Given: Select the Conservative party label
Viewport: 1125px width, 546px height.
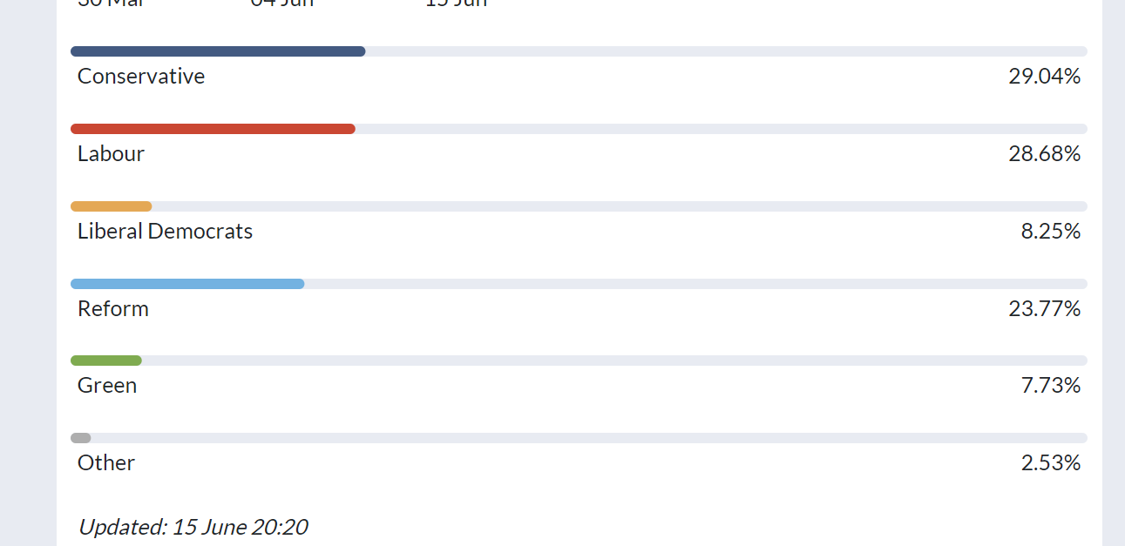Looking at the screenshot, I should 141,77.
